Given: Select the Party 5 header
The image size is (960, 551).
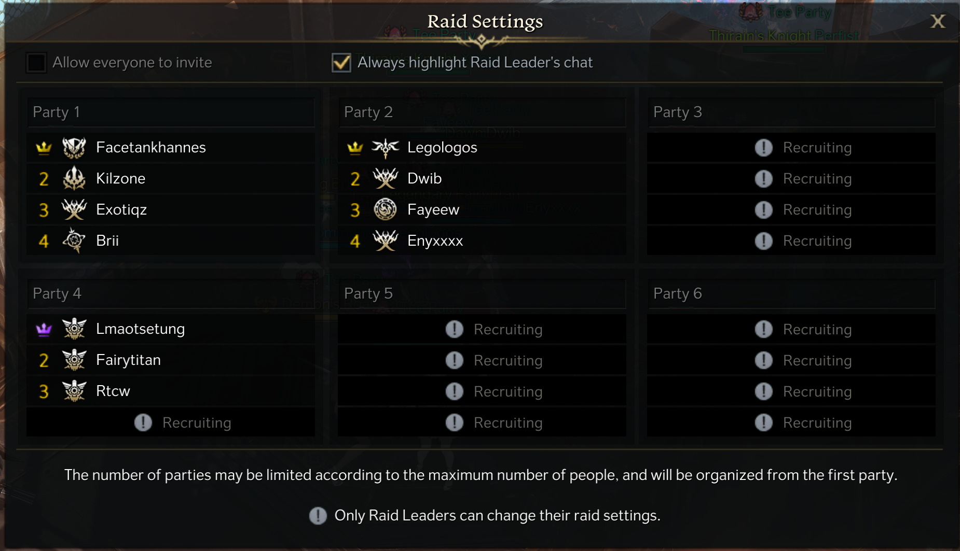Looking at the screenshot, I should 482,293.
